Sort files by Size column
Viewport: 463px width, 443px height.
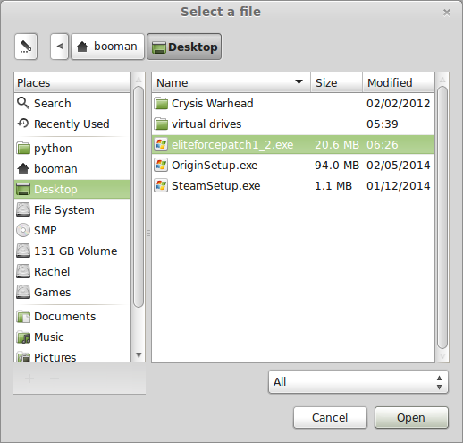(x=336, y=82)
